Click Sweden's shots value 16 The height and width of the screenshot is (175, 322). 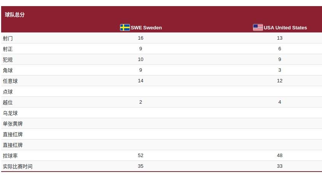tap(141, 38)
